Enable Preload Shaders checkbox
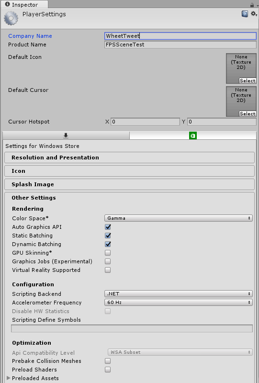The width and height of the screenshot is (259, 383). 108,370
